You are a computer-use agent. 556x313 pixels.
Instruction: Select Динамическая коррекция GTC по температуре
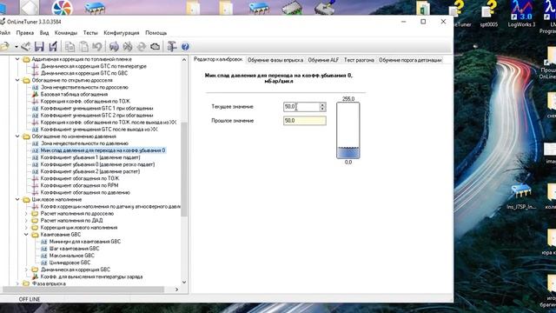point(93,66)
